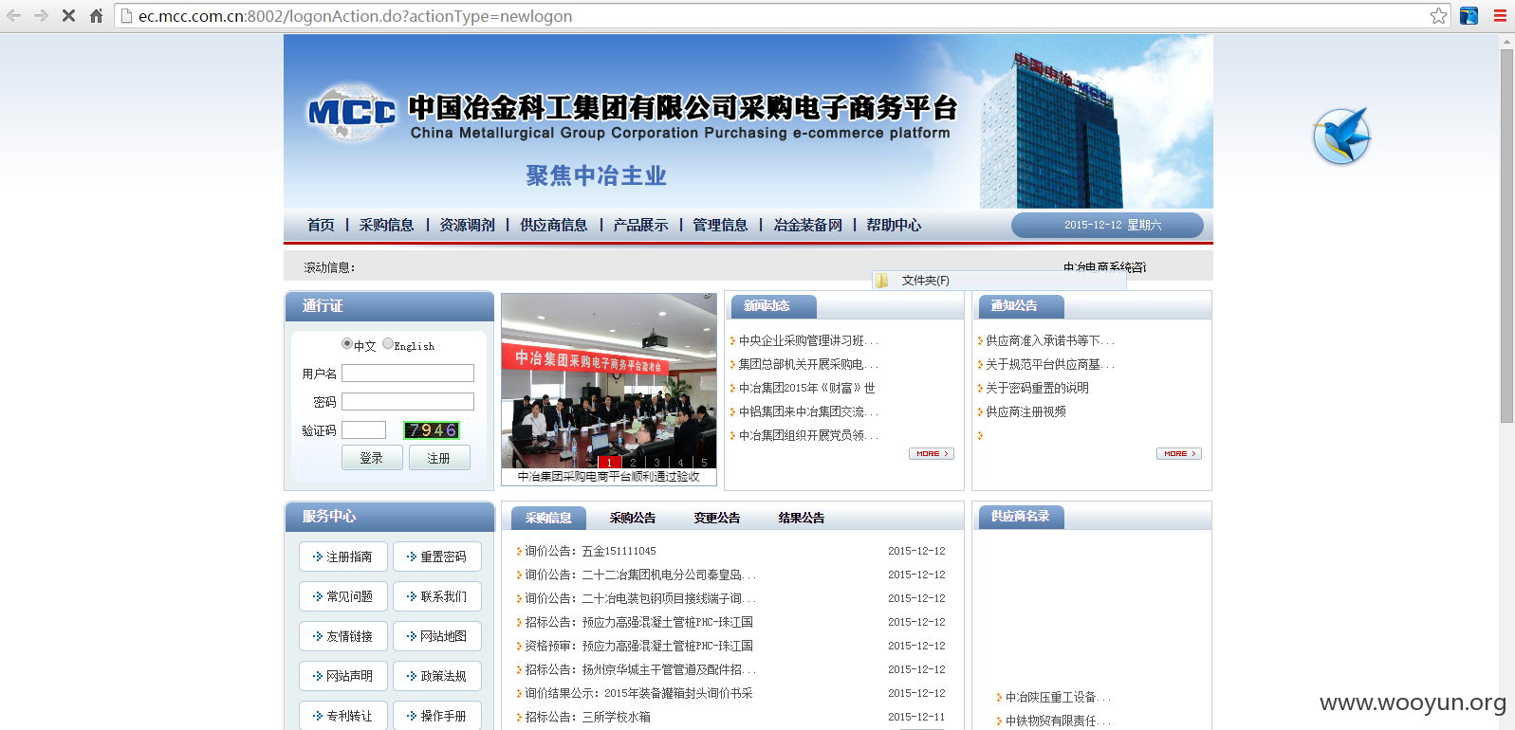Open the 采购信息 navigation menu item
The height and width of the screenshot is (730, 1515).
[386, 225]
